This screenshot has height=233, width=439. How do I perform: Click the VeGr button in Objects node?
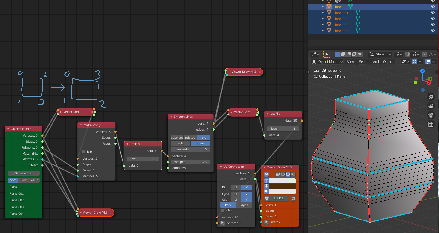[34, 180]
